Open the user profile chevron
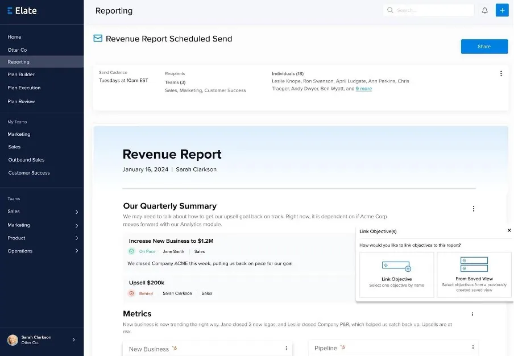Image resolution: width=514 pixels, height=356 pixels. [x=73, y=340]
